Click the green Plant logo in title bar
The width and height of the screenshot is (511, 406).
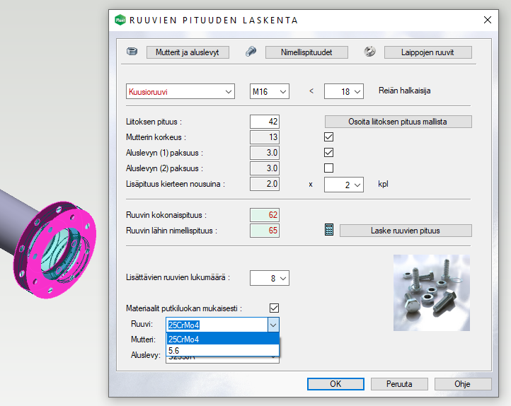click(120, 20)
